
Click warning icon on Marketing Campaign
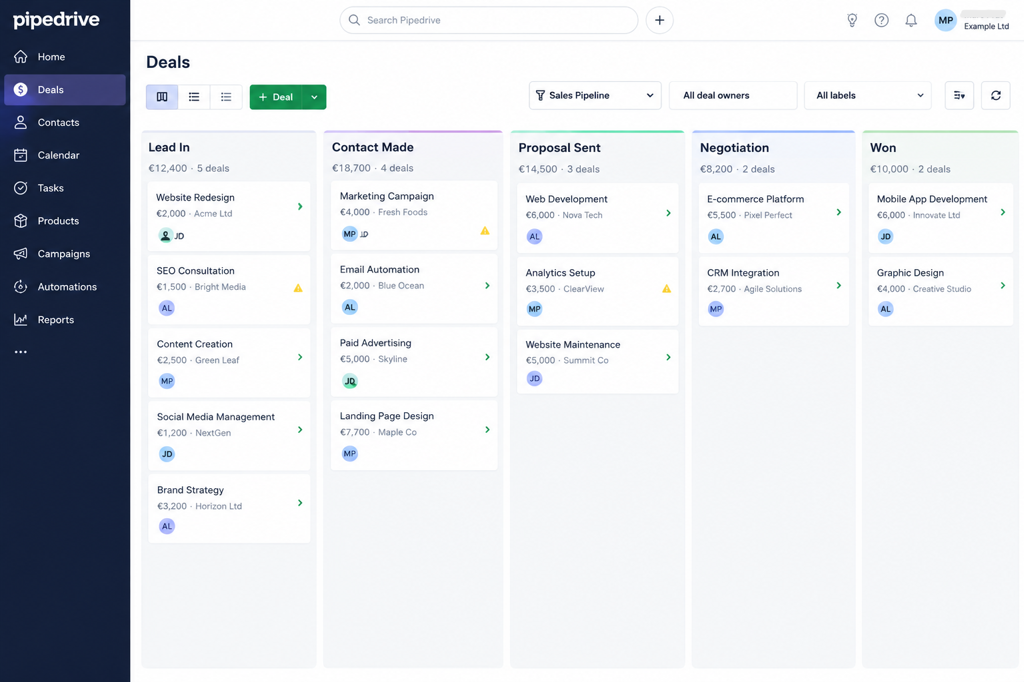pos(485,230)
